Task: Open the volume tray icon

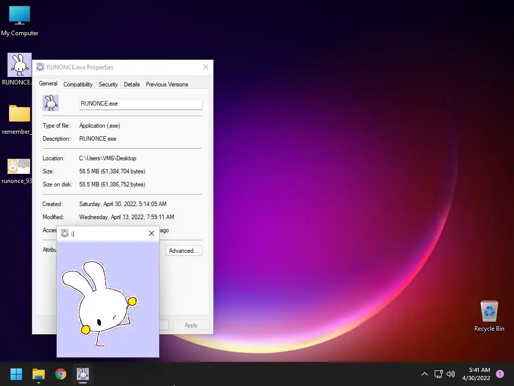Action: click(451, 374)
